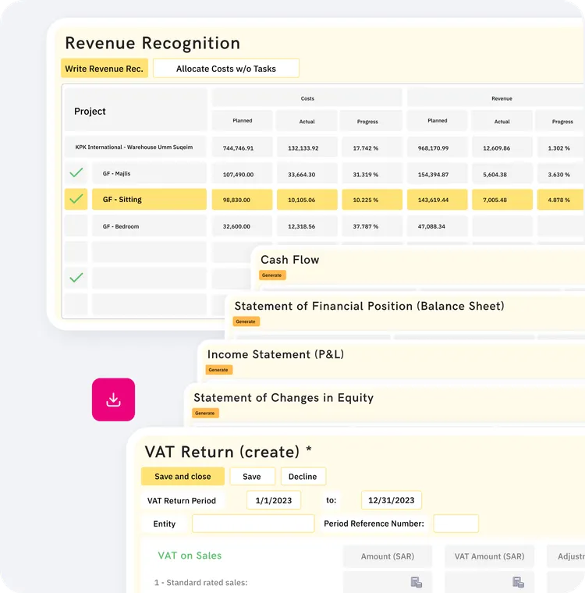Click the Entity input field
The height and width of the screenshot is (593, 585).
click(x=253, y=524)
